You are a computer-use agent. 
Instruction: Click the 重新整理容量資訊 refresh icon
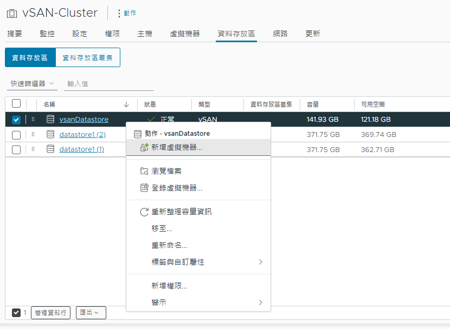(x=144, y=212)
